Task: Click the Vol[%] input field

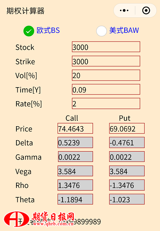Action: click(106, 75)
